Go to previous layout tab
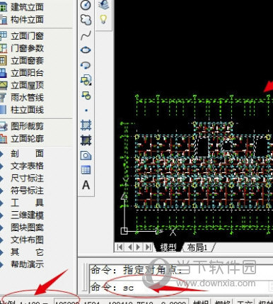The height and width of the screenshot is (304, 273). [x=129, y=247]
